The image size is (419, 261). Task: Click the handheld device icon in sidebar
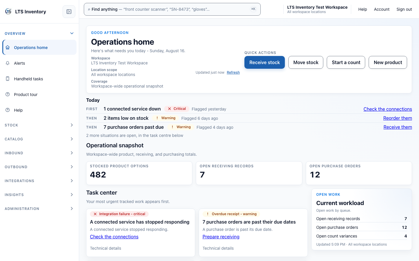coord(8,79)
